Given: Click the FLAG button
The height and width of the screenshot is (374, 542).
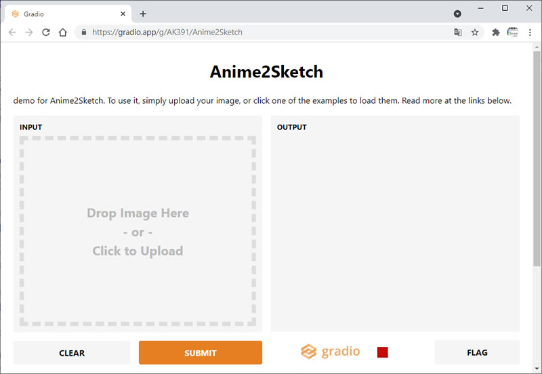Looking at the screenshot, I should tap(477, 352).
